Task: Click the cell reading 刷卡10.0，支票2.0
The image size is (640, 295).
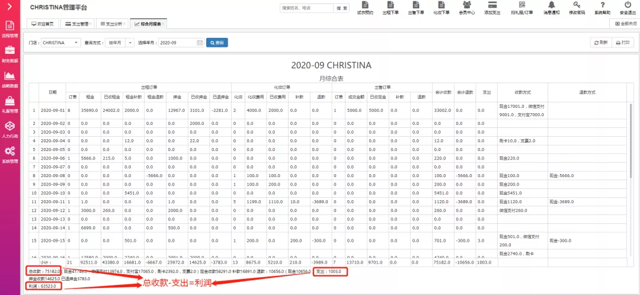Action: click(523, 141)
